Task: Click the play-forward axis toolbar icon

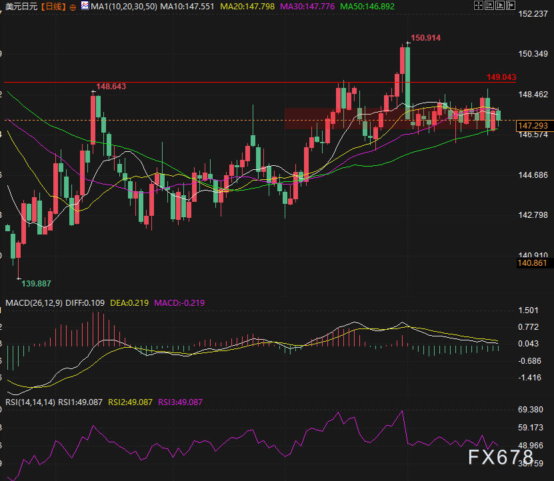Action: point(499,5)
